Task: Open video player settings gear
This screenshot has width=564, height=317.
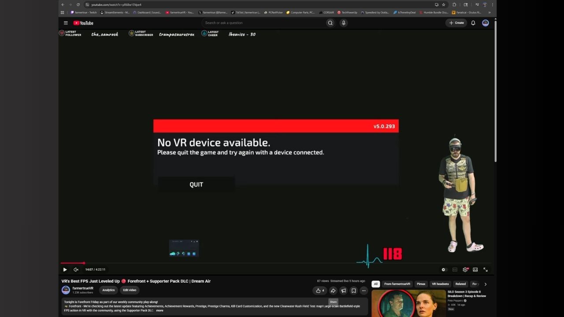Action: point(465,269)
